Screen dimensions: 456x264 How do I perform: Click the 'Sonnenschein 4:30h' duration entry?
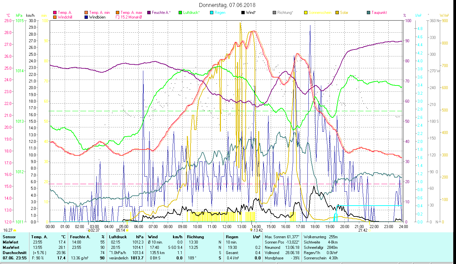point(320,258)
